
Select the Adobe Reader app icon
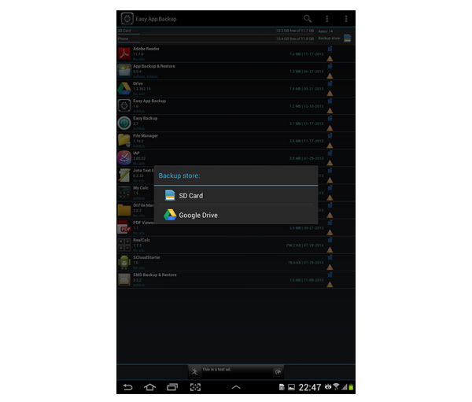124,53
